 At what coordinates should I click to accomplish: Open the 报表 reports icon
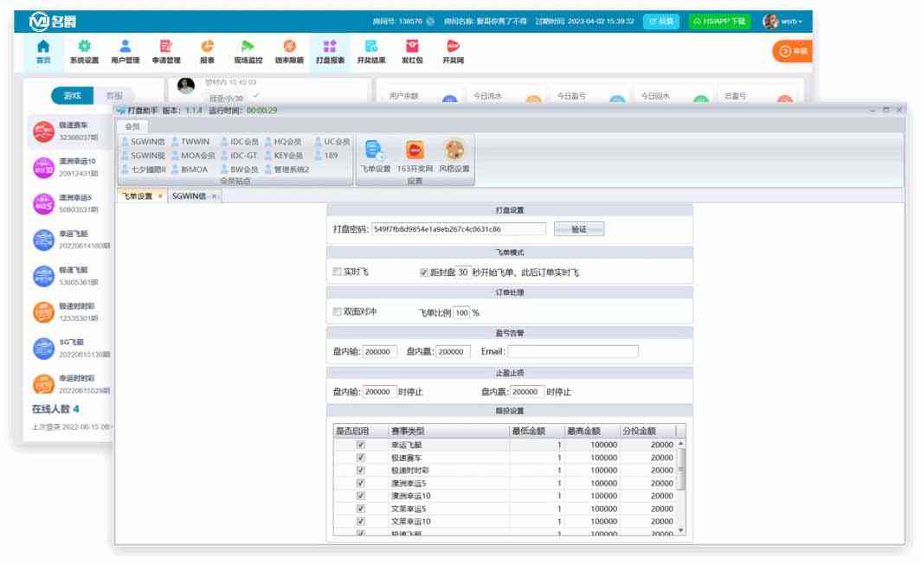click(207, 51)
